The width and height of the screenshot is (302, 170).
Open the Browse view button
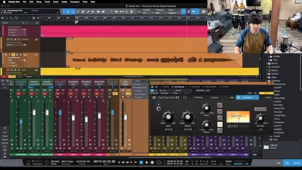click(297, 163)
